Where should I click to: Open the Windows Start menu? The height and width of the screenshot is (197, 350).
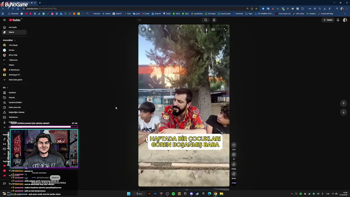129,194
